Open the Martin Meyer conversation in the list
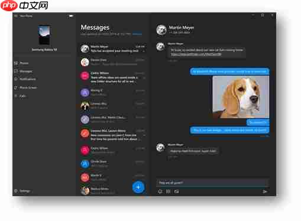301x221 pixels. tap(113, 48)
